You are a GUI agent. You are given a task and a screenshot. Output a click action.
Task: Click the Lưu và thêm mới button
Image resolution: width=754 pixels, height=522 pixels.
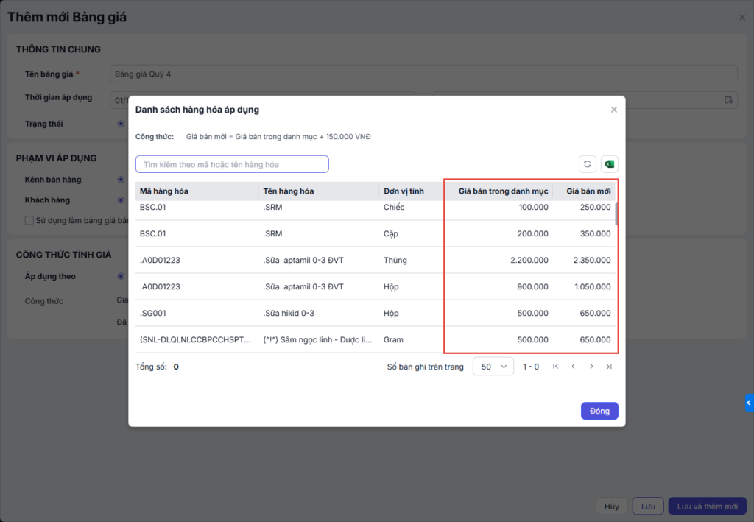pos(707,507)
